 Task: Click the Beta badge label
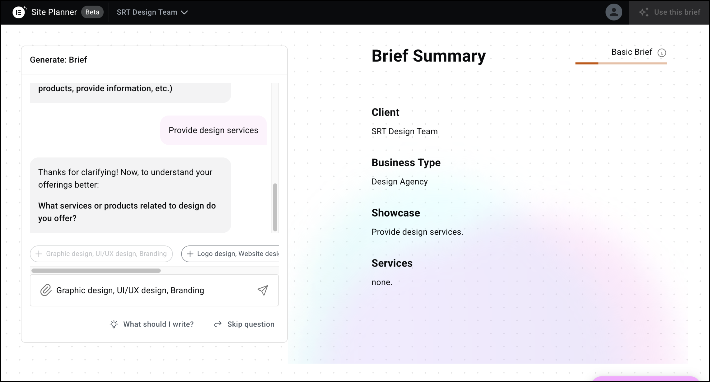point(92,12)
